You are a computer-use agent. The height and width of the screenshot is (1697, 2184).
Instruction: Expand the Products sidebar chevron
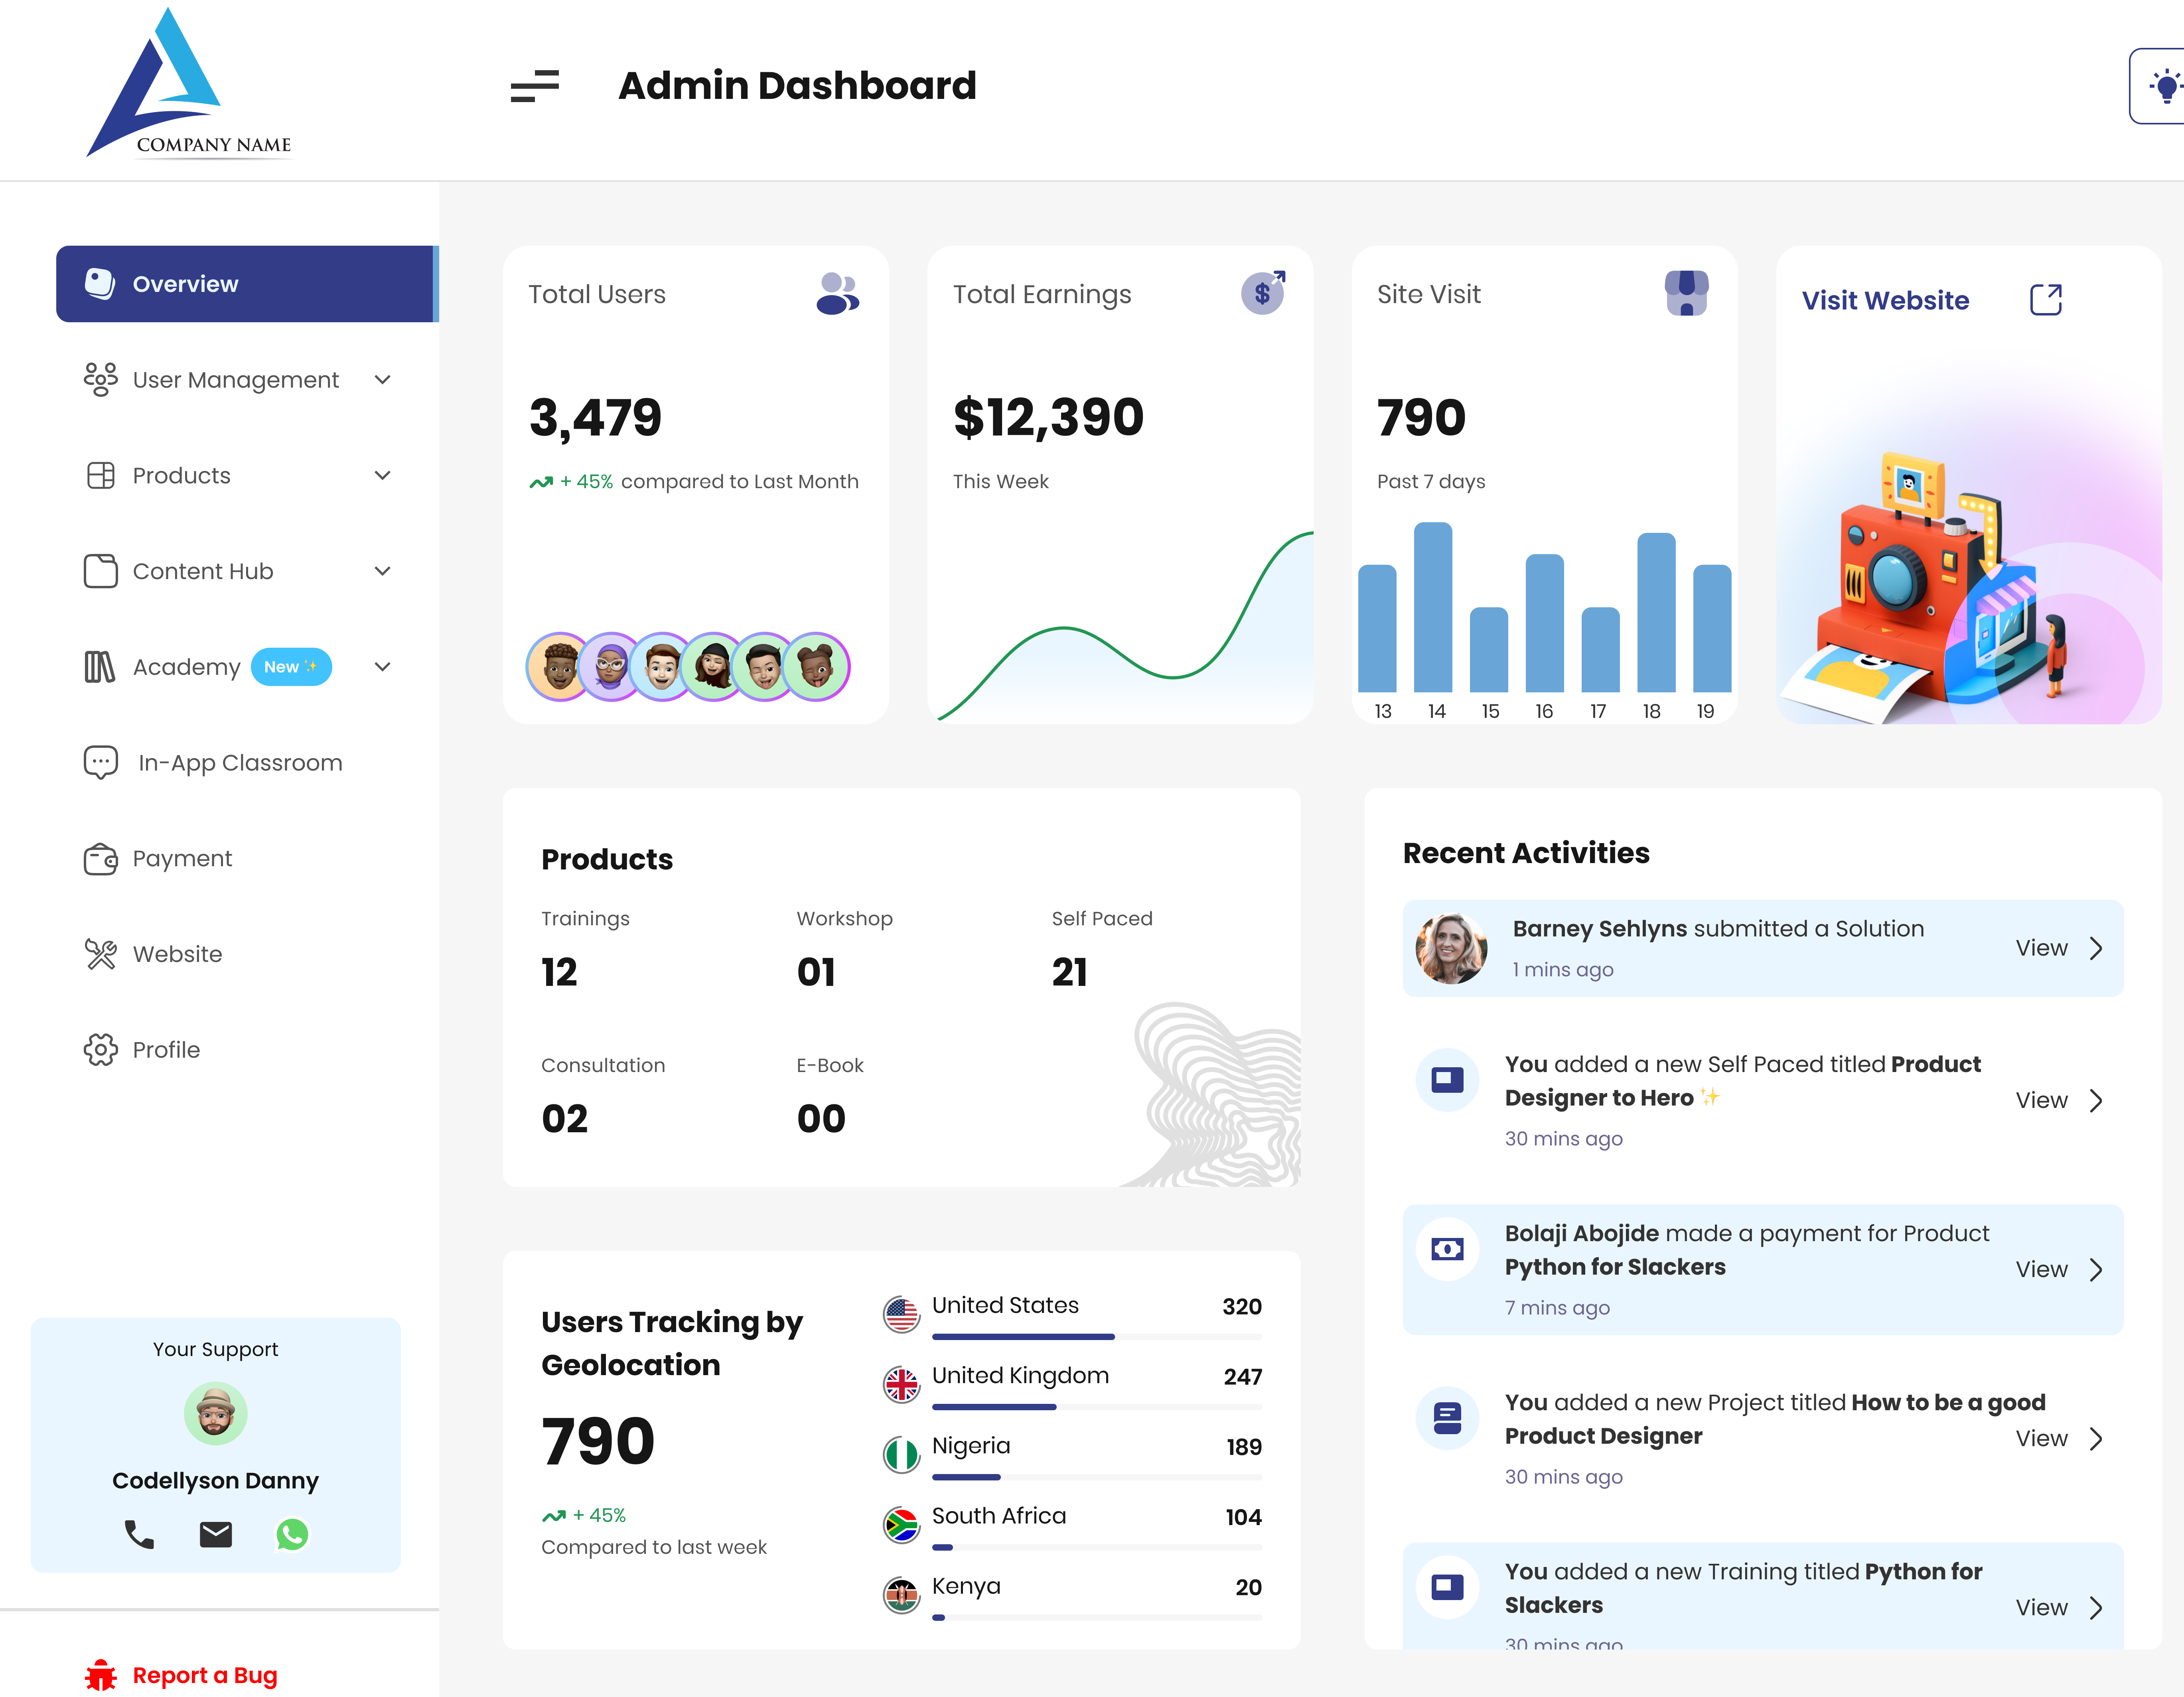(382, 475)
